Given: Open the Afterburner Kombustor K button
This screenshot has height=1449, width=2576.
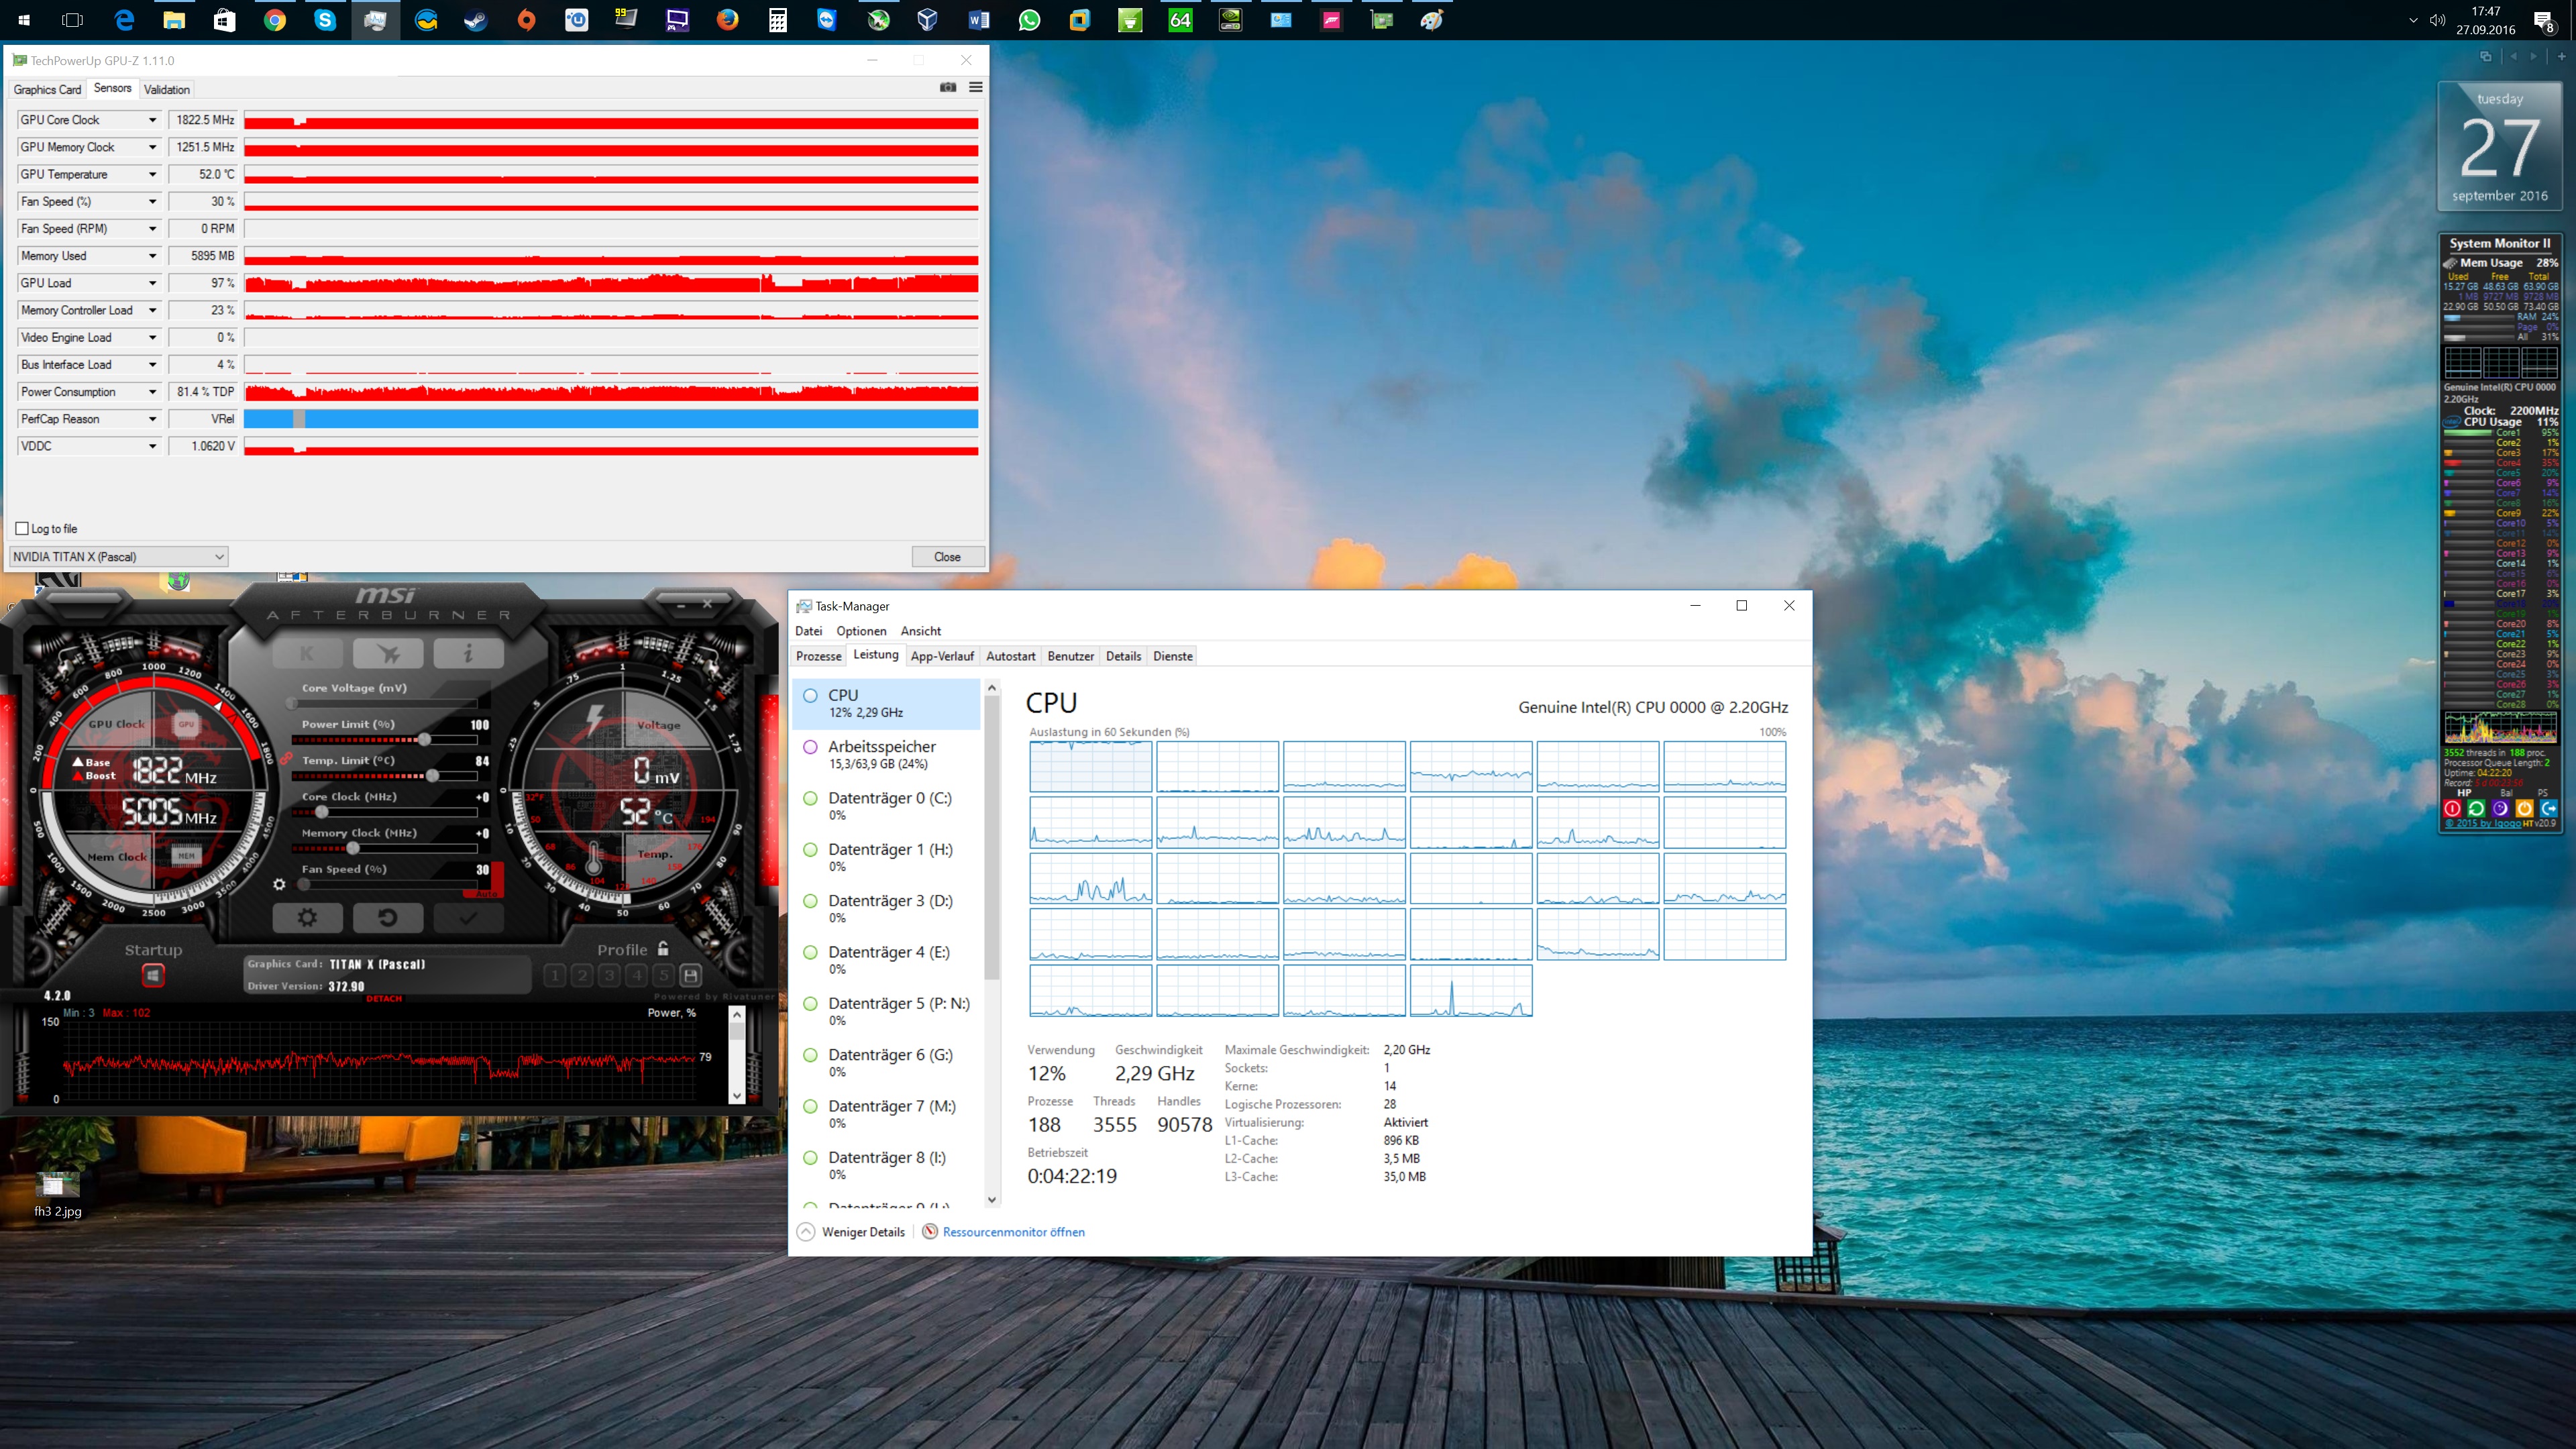Looking at the screenshot, I should coord(307,654).
